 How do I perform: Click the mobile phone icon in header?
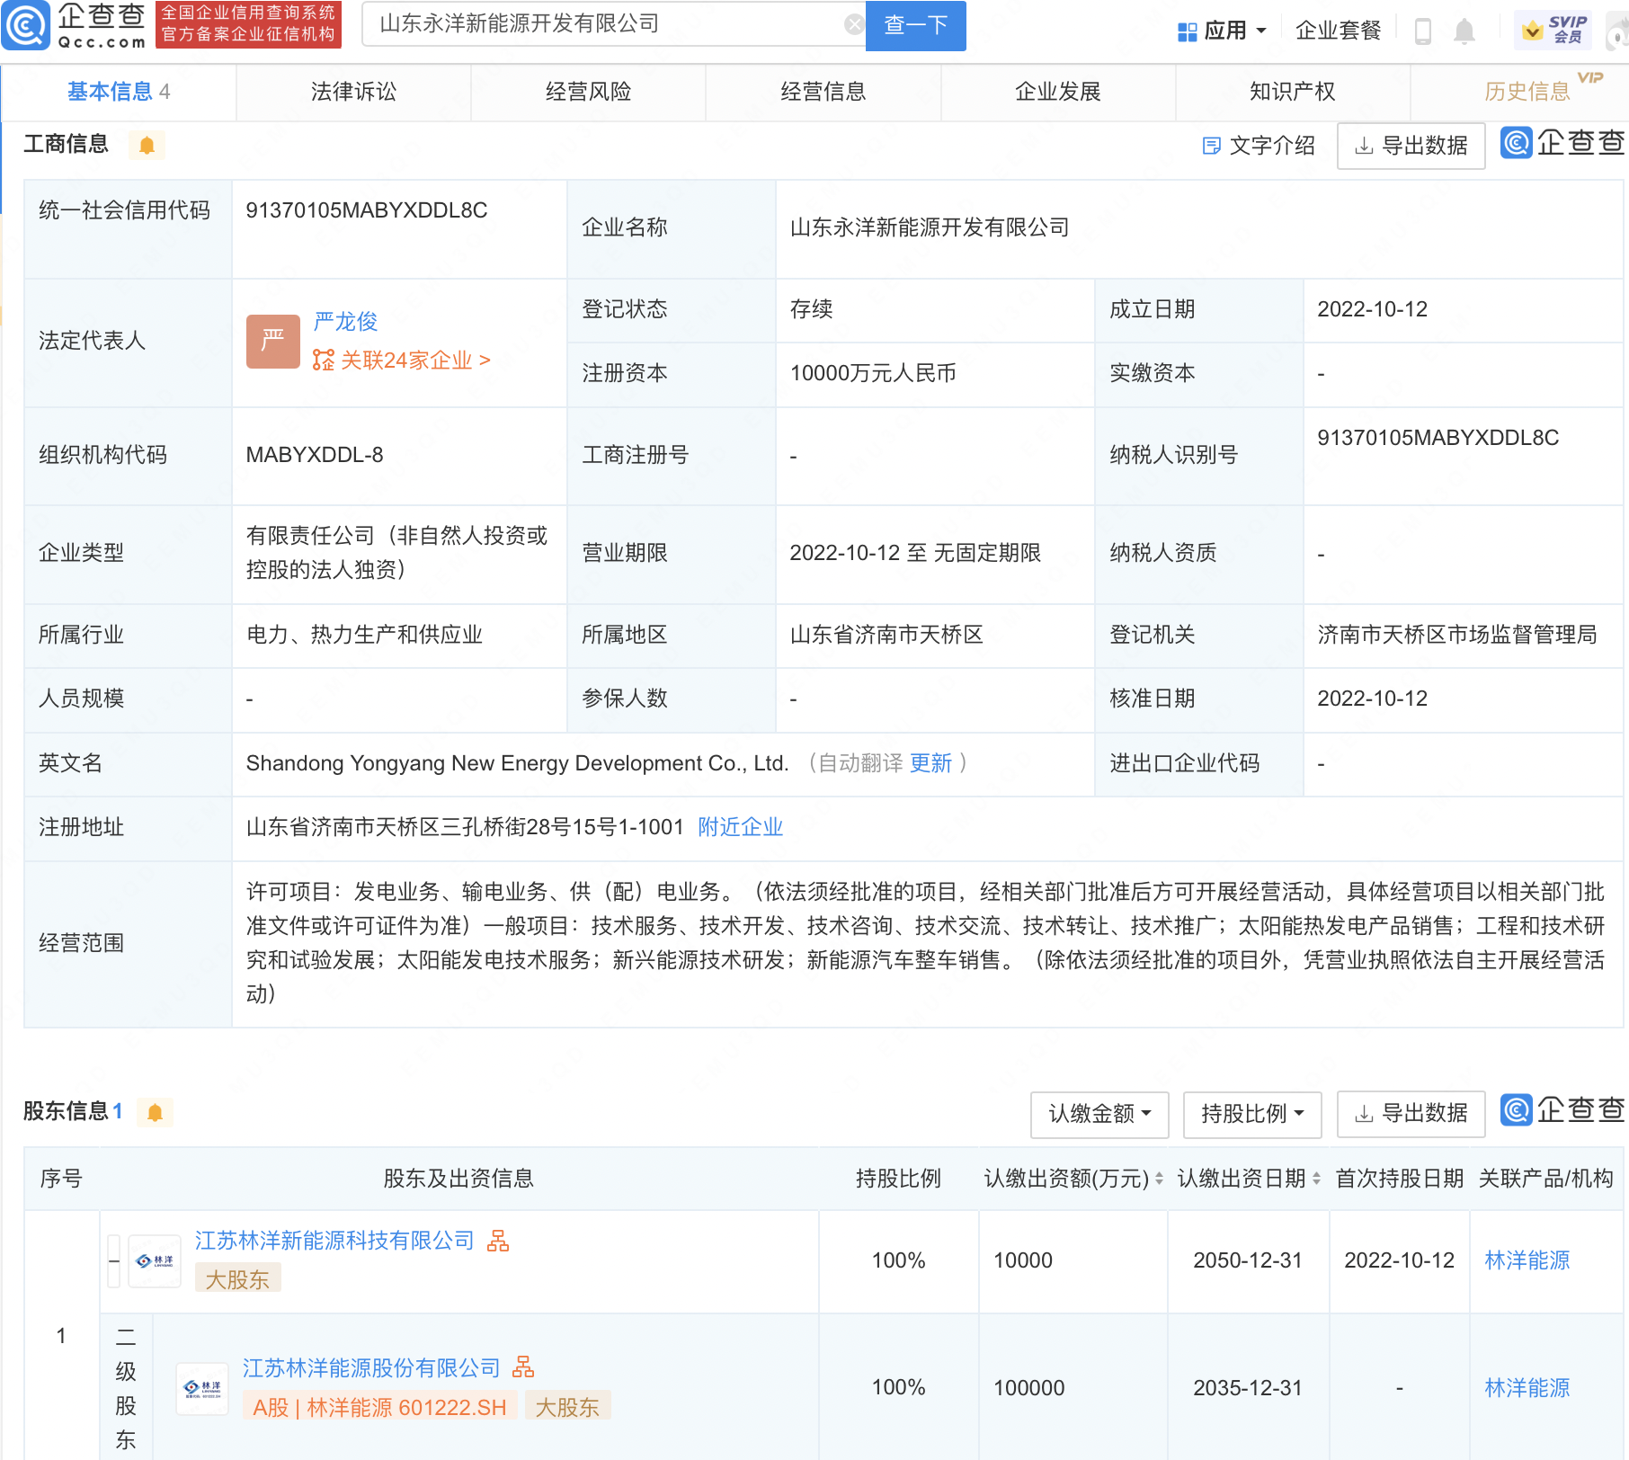(x=1422, y=31)
